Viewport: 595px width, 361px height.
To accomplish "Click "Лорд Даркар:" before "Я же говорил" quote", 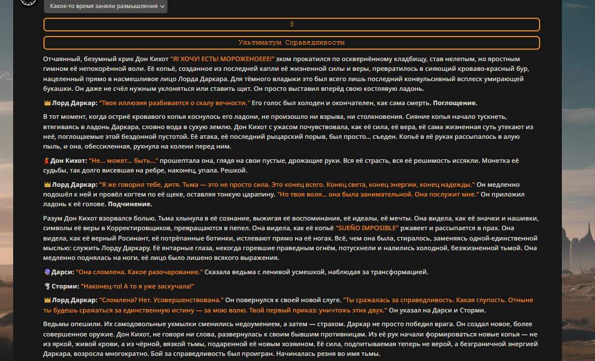I will pyautogui.click(x=75, y=184).
